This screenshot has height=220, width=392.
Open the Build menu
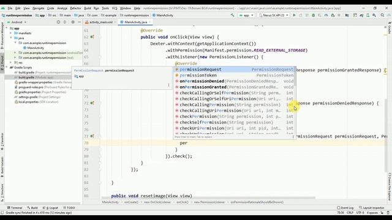[87, 8]
